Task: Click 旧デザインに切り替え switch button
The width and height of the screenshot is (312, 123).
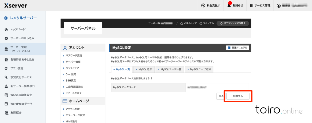Action: [233, 23]
